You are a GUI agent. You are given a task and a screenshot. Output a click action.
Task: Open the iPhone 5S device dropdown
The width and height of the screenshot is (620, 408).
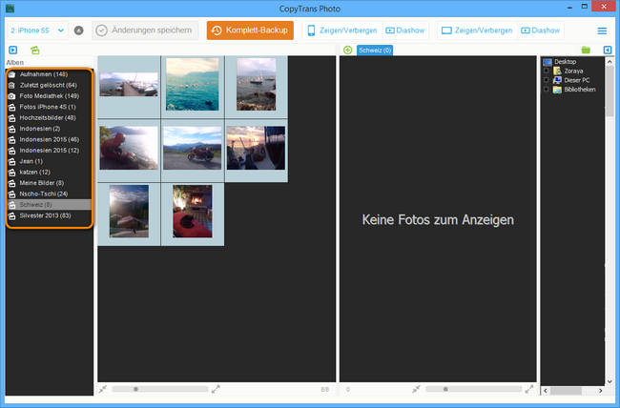pos(37,31)
